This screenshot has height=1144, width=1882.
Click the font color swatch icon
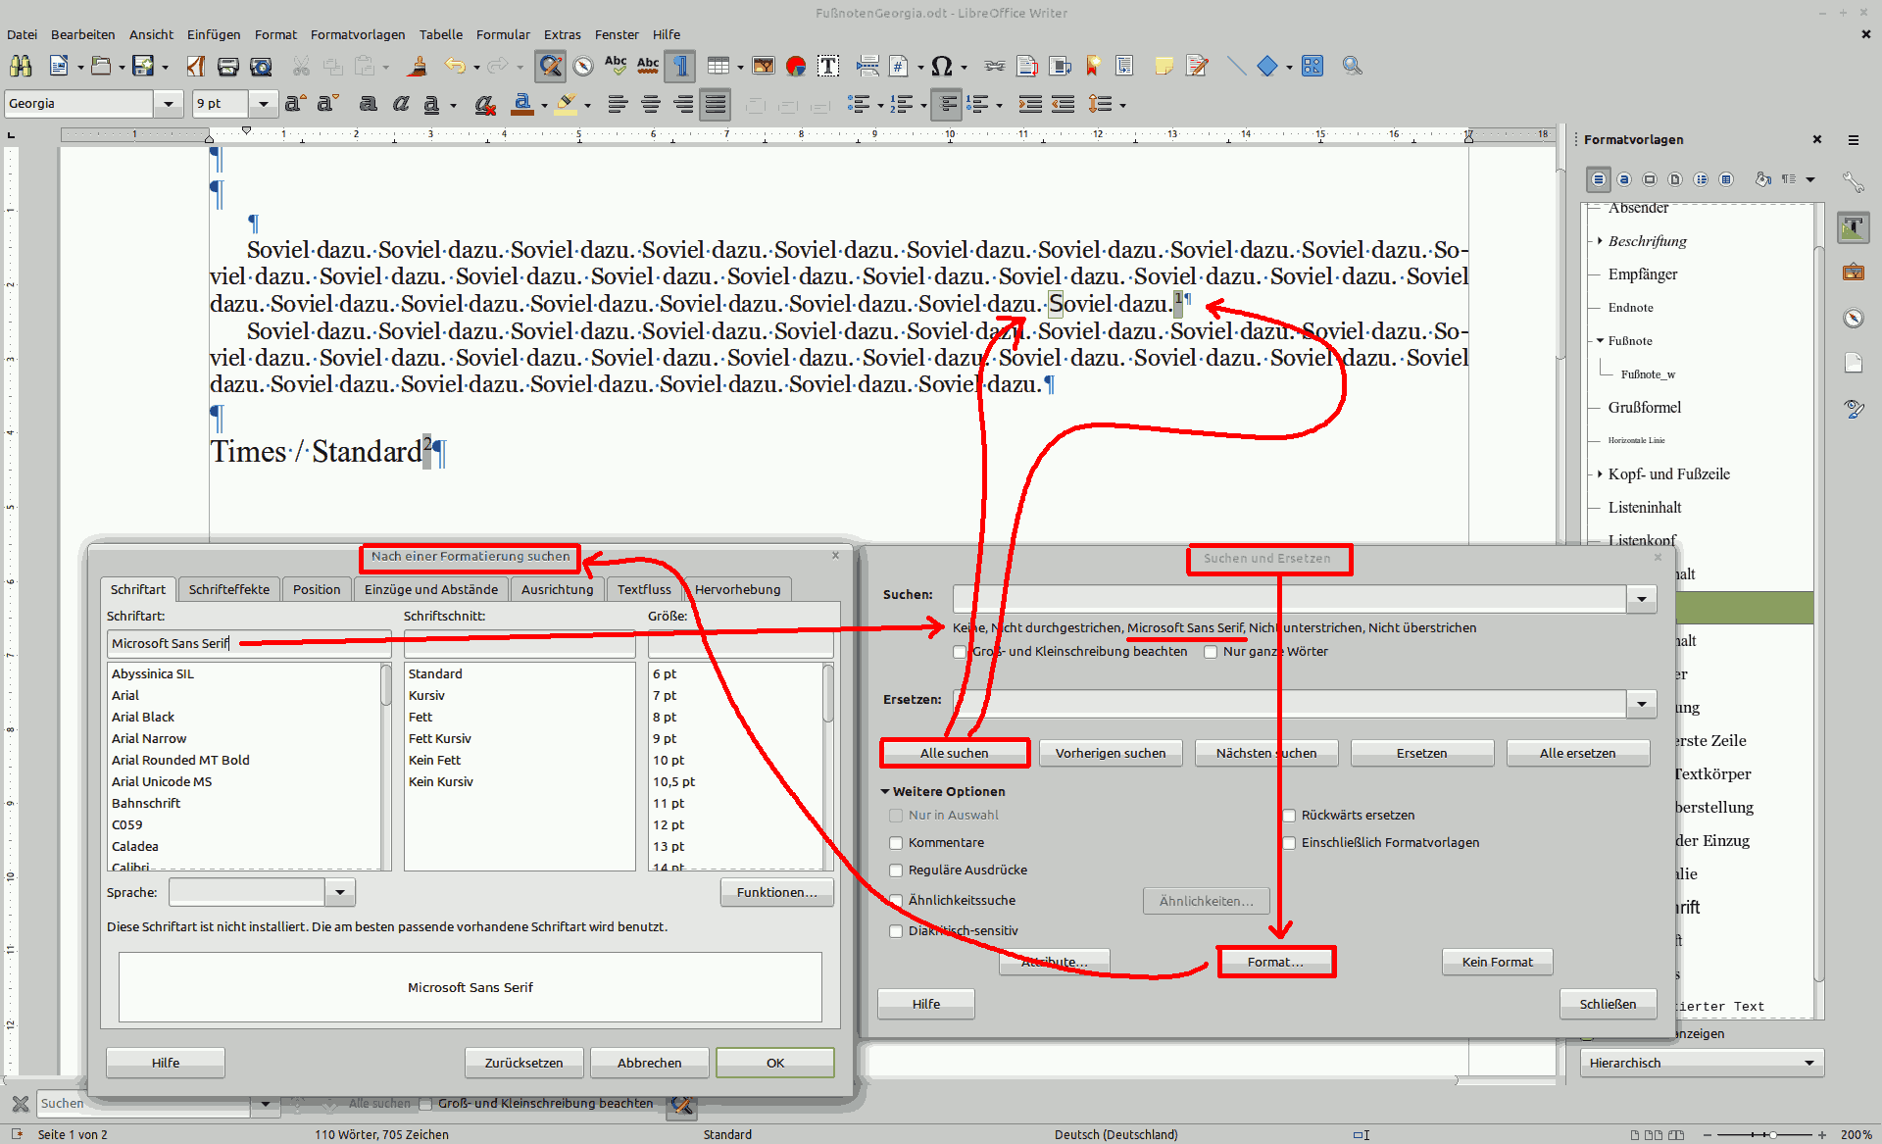(x=522, y=104)
